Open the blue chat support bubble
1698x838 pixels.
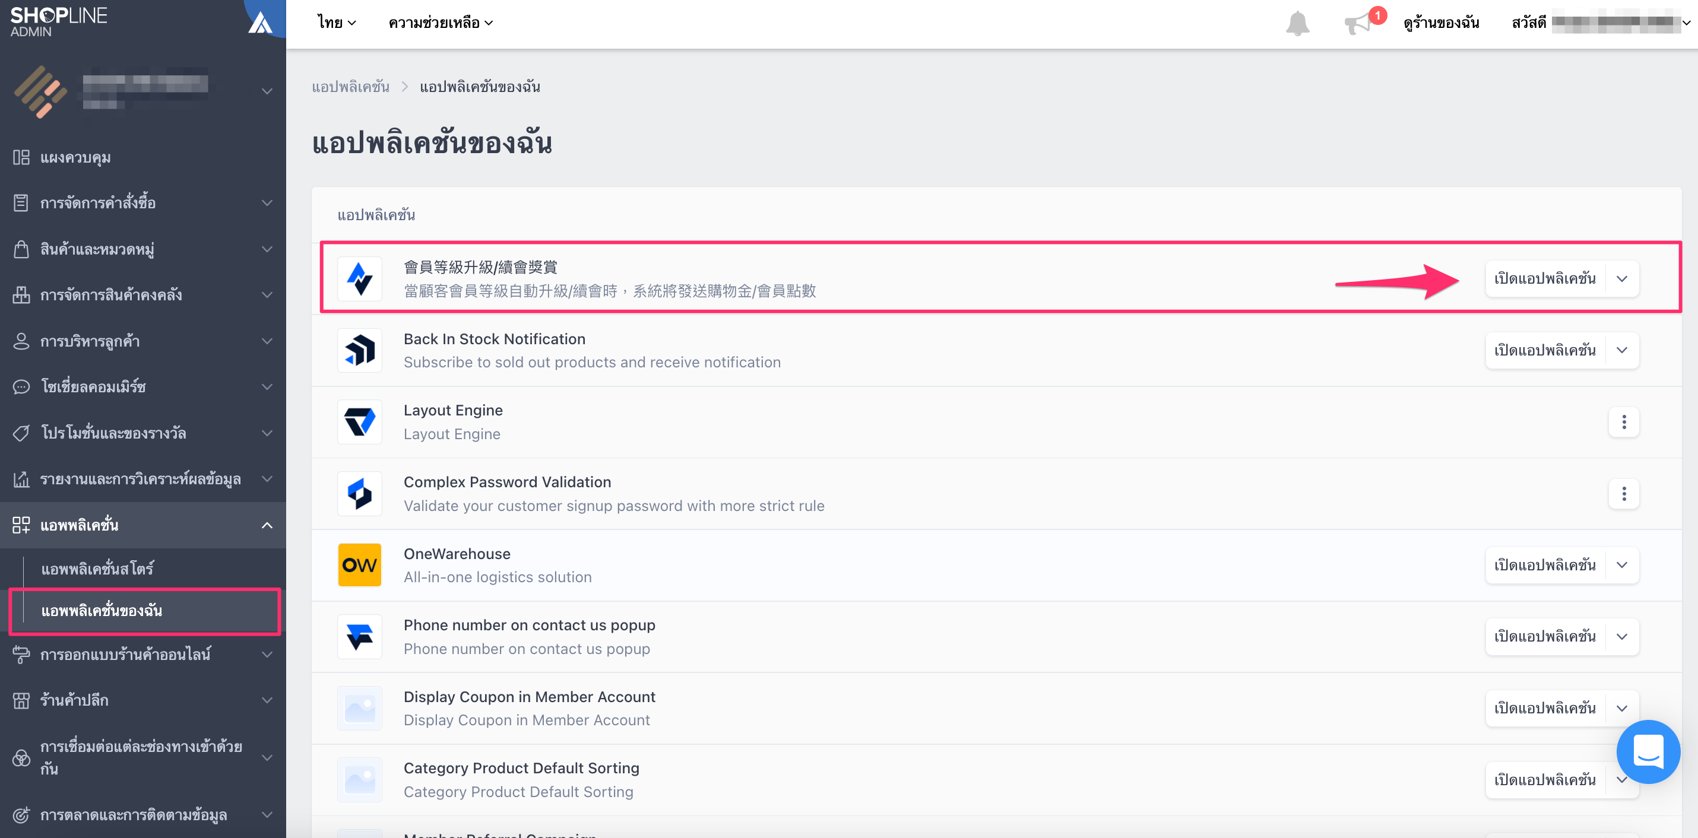pyautogui.click(x=1648, y=752)
